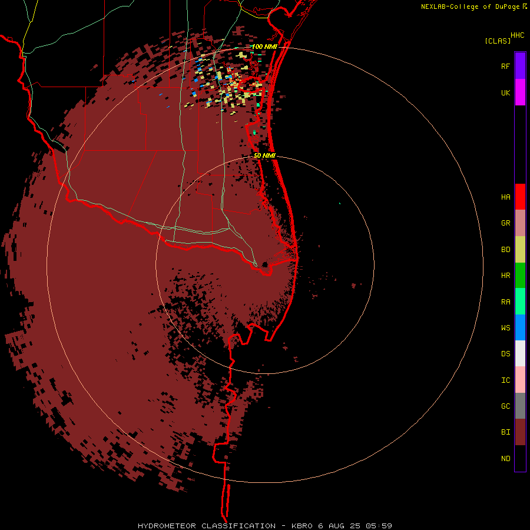The width and height of the screenshot is (530, 530).
Task: Click the RA legend label
Action: [x=505, y=302]
